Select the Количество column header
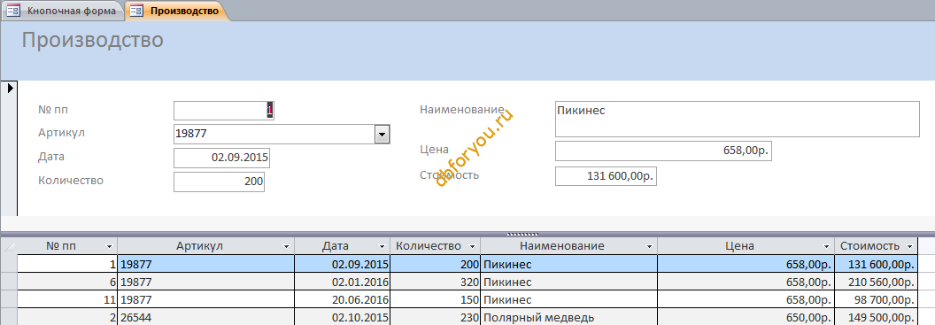Image resolution: width=935 pixels, height=325 pixels. [435, 246]
